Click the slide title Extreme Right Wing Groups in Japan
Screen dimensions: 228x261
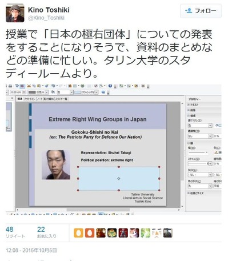(x=98, y=119)
